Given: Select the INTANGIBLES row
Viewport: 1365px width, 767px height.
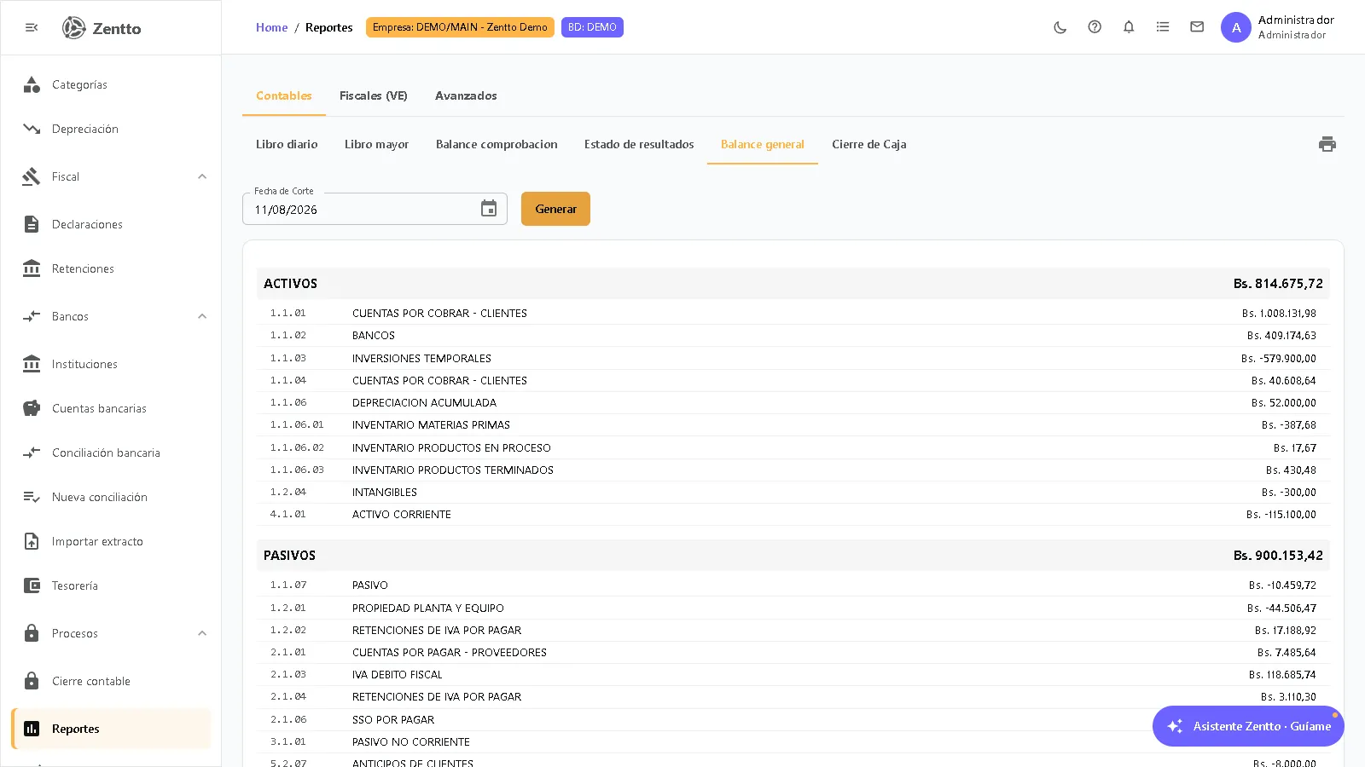Looking at the screenshot, I should pos(793,492).
